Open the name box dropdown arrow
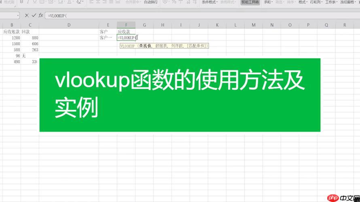Screen dimensions: 360x202 coord(18,16)
